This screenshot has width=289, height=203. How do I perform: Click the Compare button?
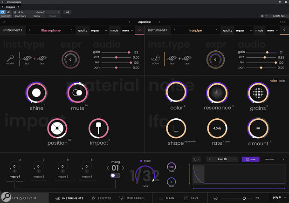point(21,16)
